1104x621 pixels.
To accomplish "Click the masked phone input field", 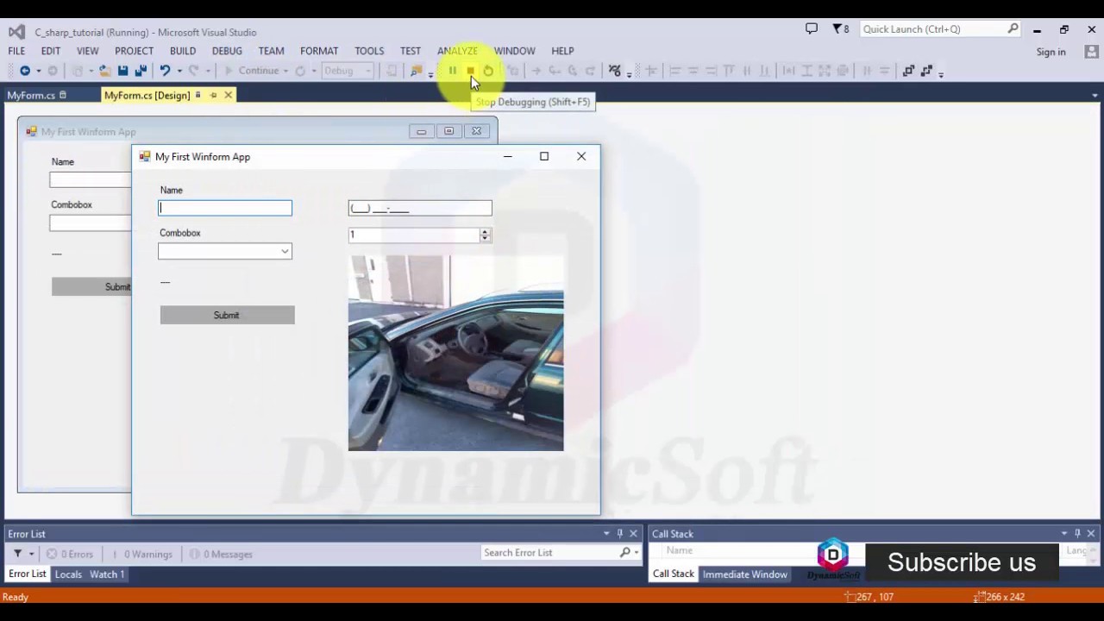I will 420,208.
